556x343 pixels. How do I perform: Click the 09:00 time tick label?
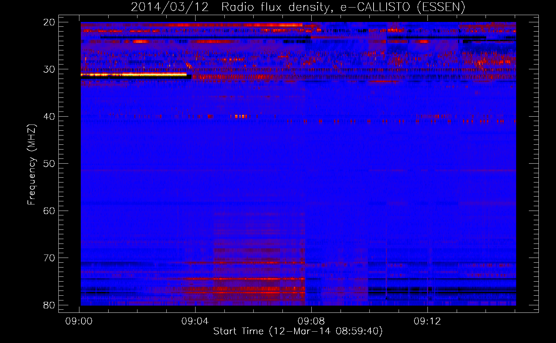(x=79, y=321)
